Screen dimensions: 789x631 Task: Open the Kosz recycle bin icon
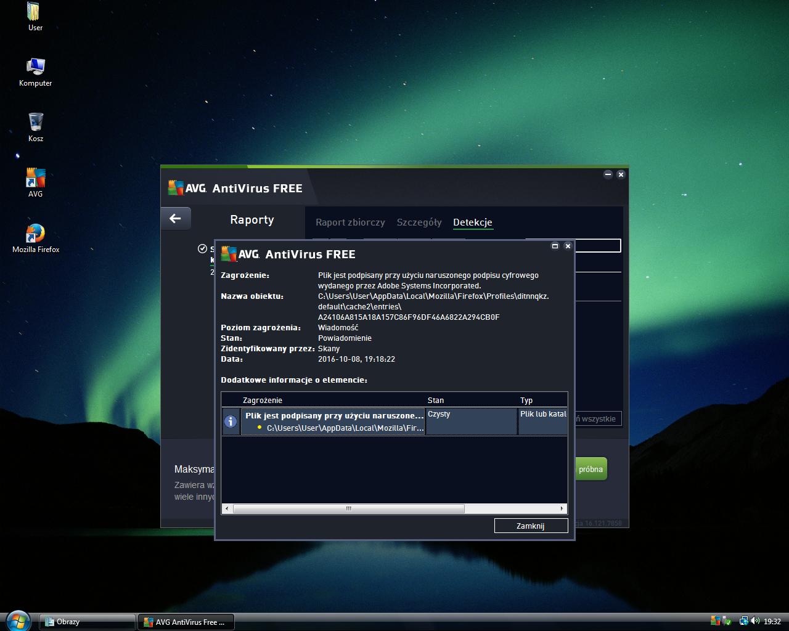(35, 128)
